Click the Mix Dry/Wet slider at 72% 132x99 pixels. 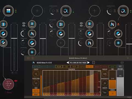(120, 83)
